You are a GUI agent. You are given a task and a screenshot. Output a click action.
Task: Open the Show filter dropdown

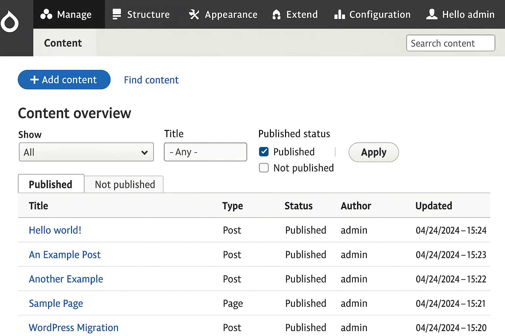(x=86, y=152)
